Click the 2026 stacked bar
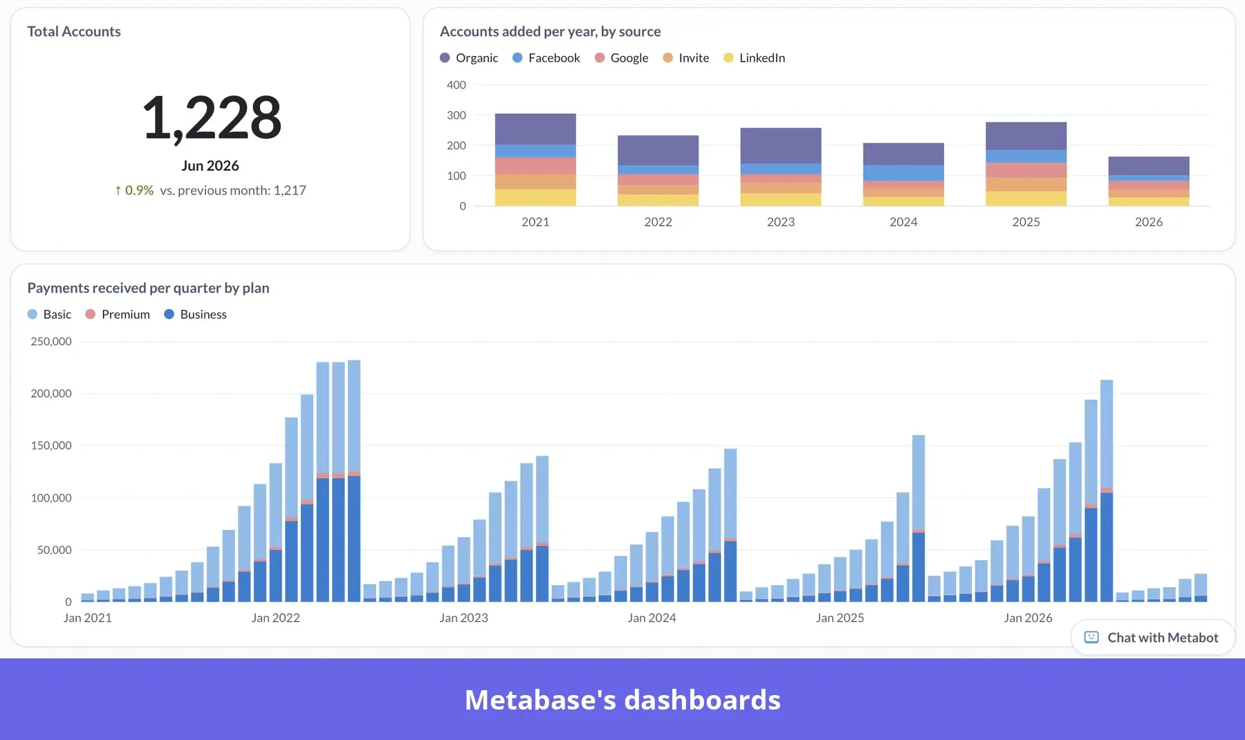This screenshot has width=1245, height=740. 1149,181
